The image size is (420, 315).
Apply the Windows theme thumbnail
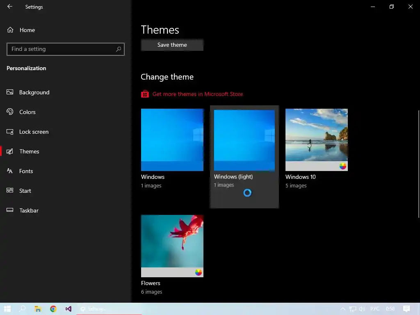(x=172, y=140)
